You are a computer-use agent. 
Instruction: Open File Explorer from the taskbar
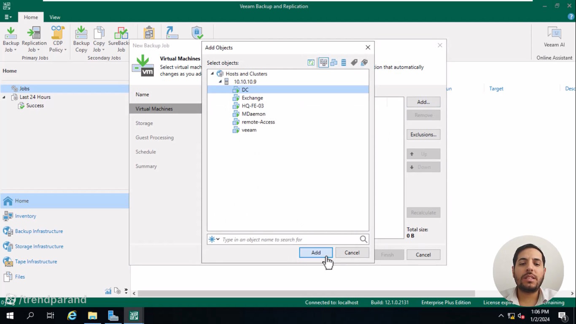(x=92, y=315)
